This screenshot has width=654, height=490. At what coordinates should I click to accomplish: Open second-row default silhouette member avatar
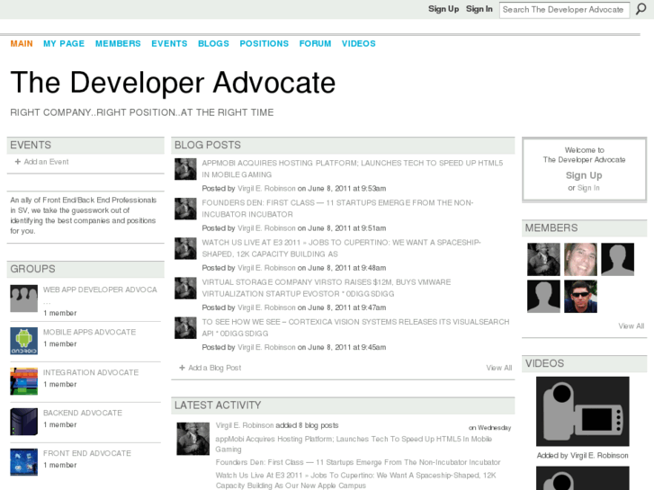point(543,297)
